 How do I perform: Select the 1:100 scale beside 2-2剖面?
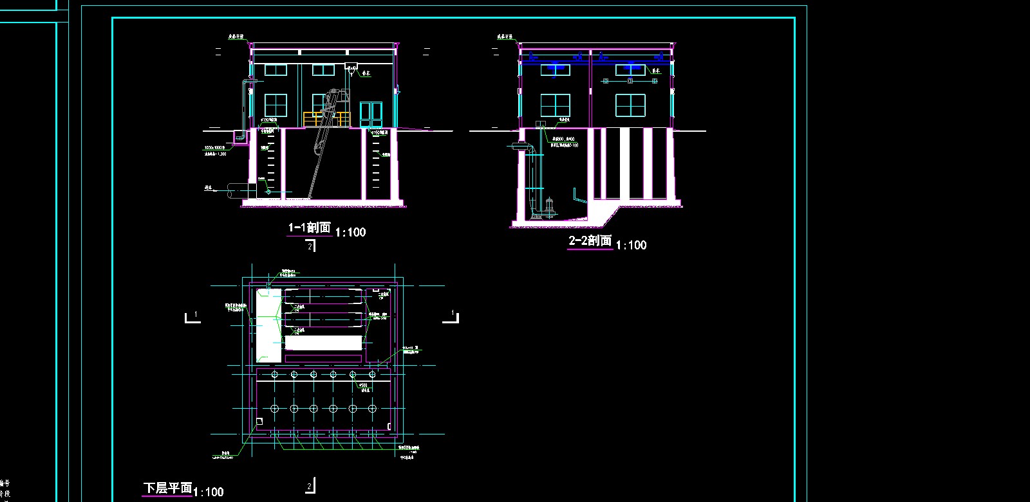(x=631, y=246)
